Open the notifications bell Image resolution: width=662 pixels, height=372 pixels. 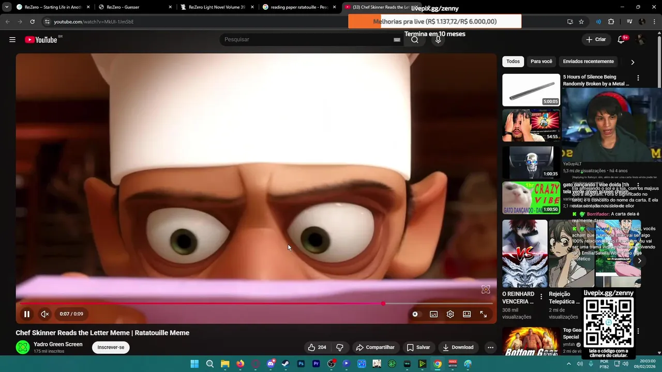click(622, 39)
